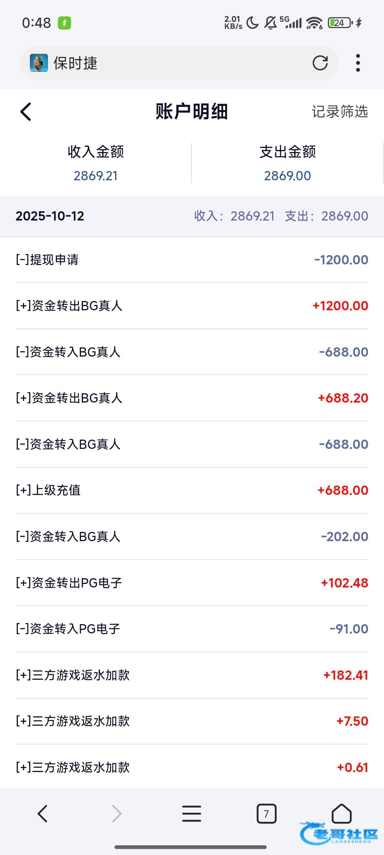
Task: Tap the 2025-10-12 date header
Action: click(50, 216)
